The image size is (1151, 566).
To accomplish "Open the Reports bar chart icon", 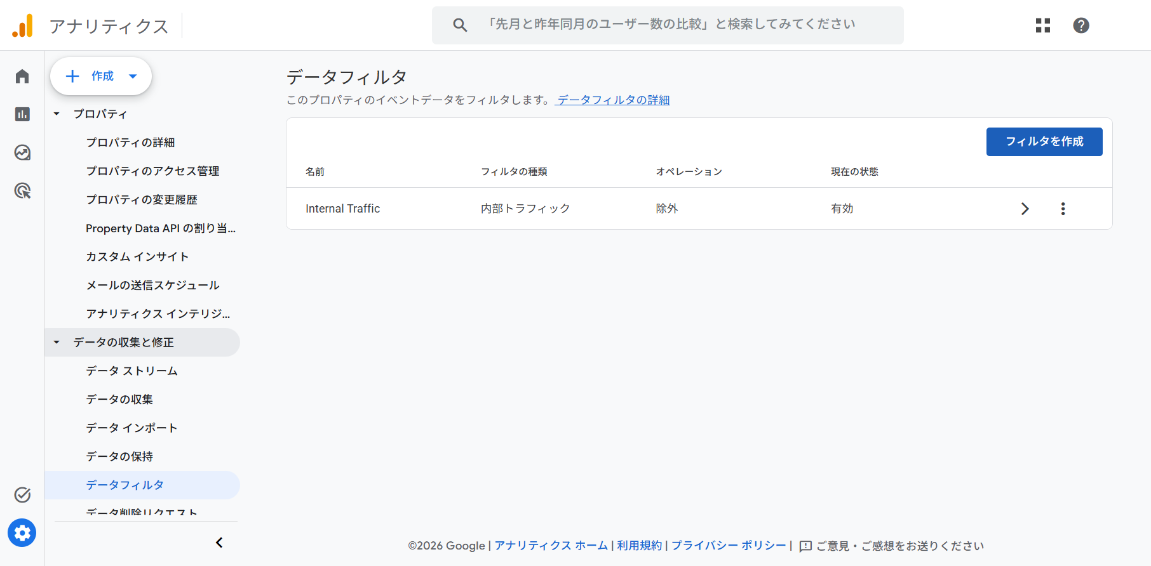I will point(22,114).
